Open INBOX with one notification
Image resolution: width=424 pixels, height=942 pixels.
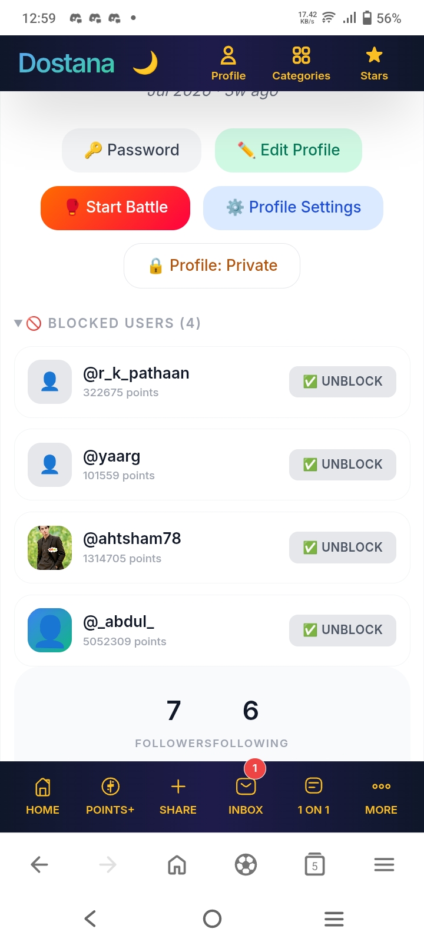pyautogui.click(x=246, y=797)
